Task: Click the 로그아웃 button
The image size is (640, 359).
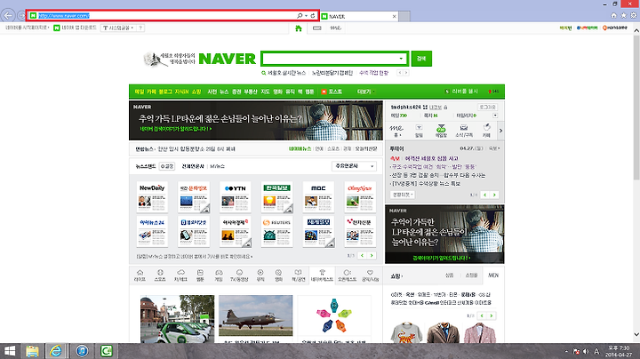Action: [487, 107]
